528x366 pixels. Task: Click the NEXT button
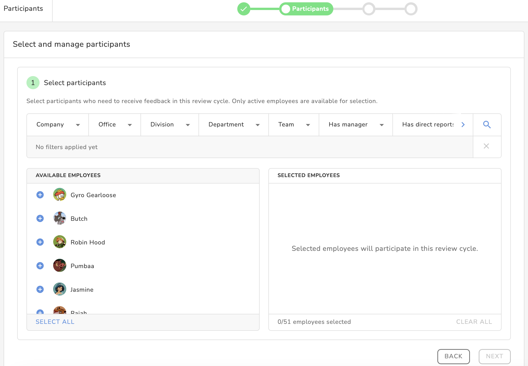pos(494,356)
